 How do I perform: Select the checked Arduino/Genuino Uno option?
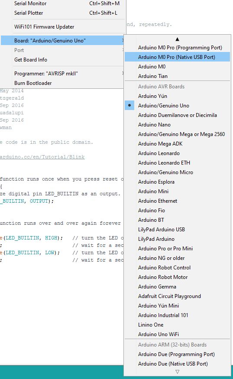(x=177, y=105)
